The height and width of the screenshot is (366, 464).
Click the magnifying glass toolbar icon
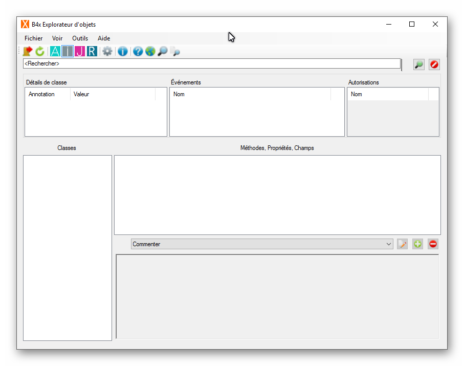tap(163, 51)
